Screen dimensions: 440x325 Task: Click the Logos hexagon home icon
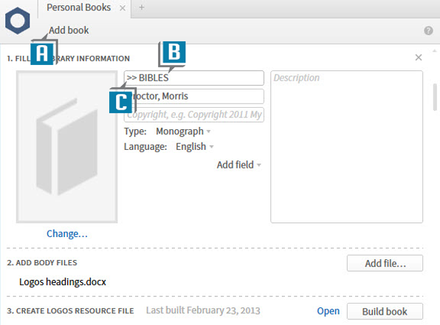click(18, 21)
